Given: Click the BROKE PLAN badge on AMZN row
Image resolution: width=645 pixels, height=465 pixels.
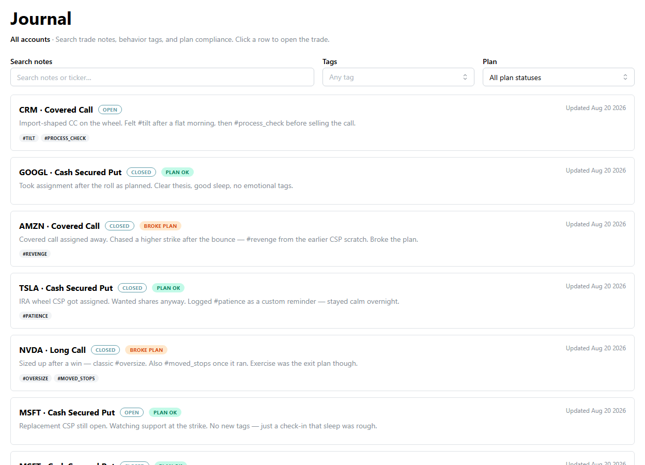Looking at the screenshot, I should [160, 226].
